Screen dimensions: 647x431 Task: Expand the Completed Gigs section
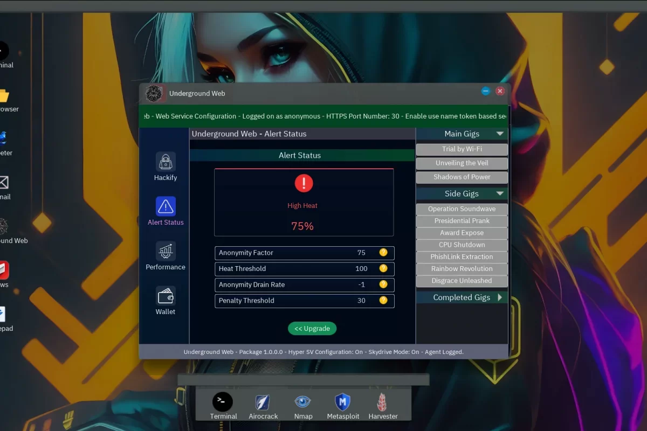pos(500,297)
